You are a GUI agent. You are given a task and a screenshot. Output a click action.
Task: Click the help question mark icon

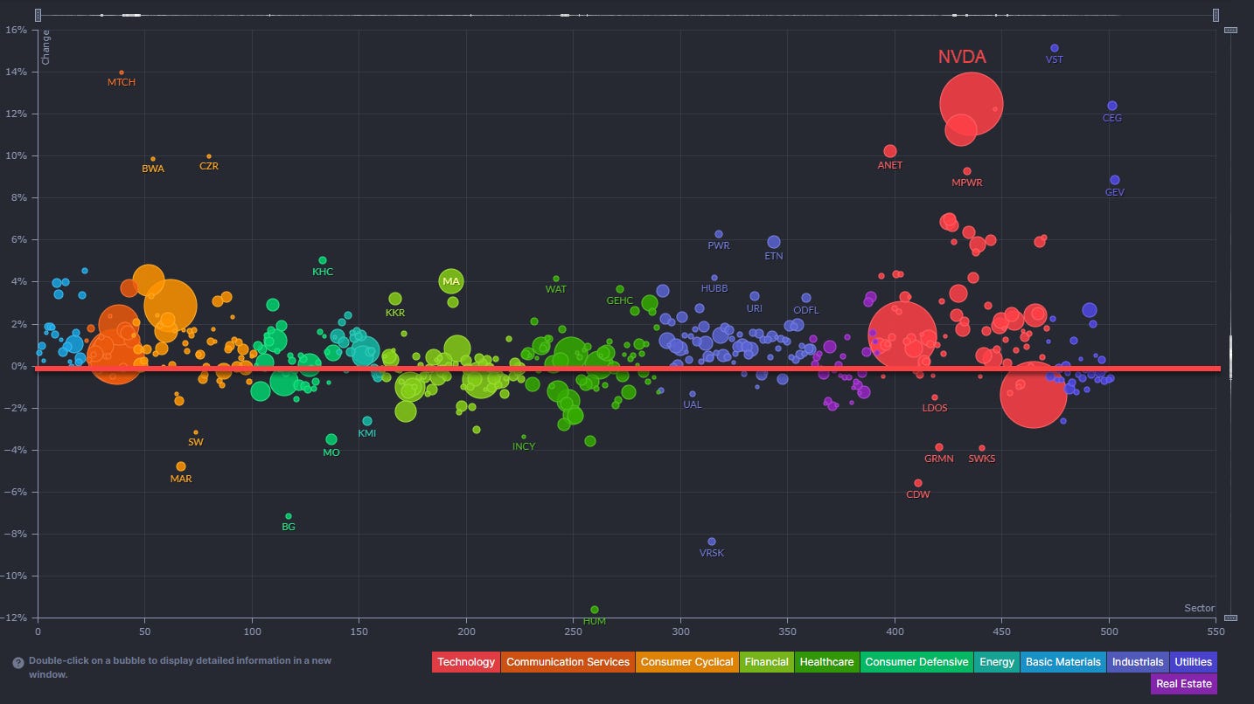coord(17,663)
